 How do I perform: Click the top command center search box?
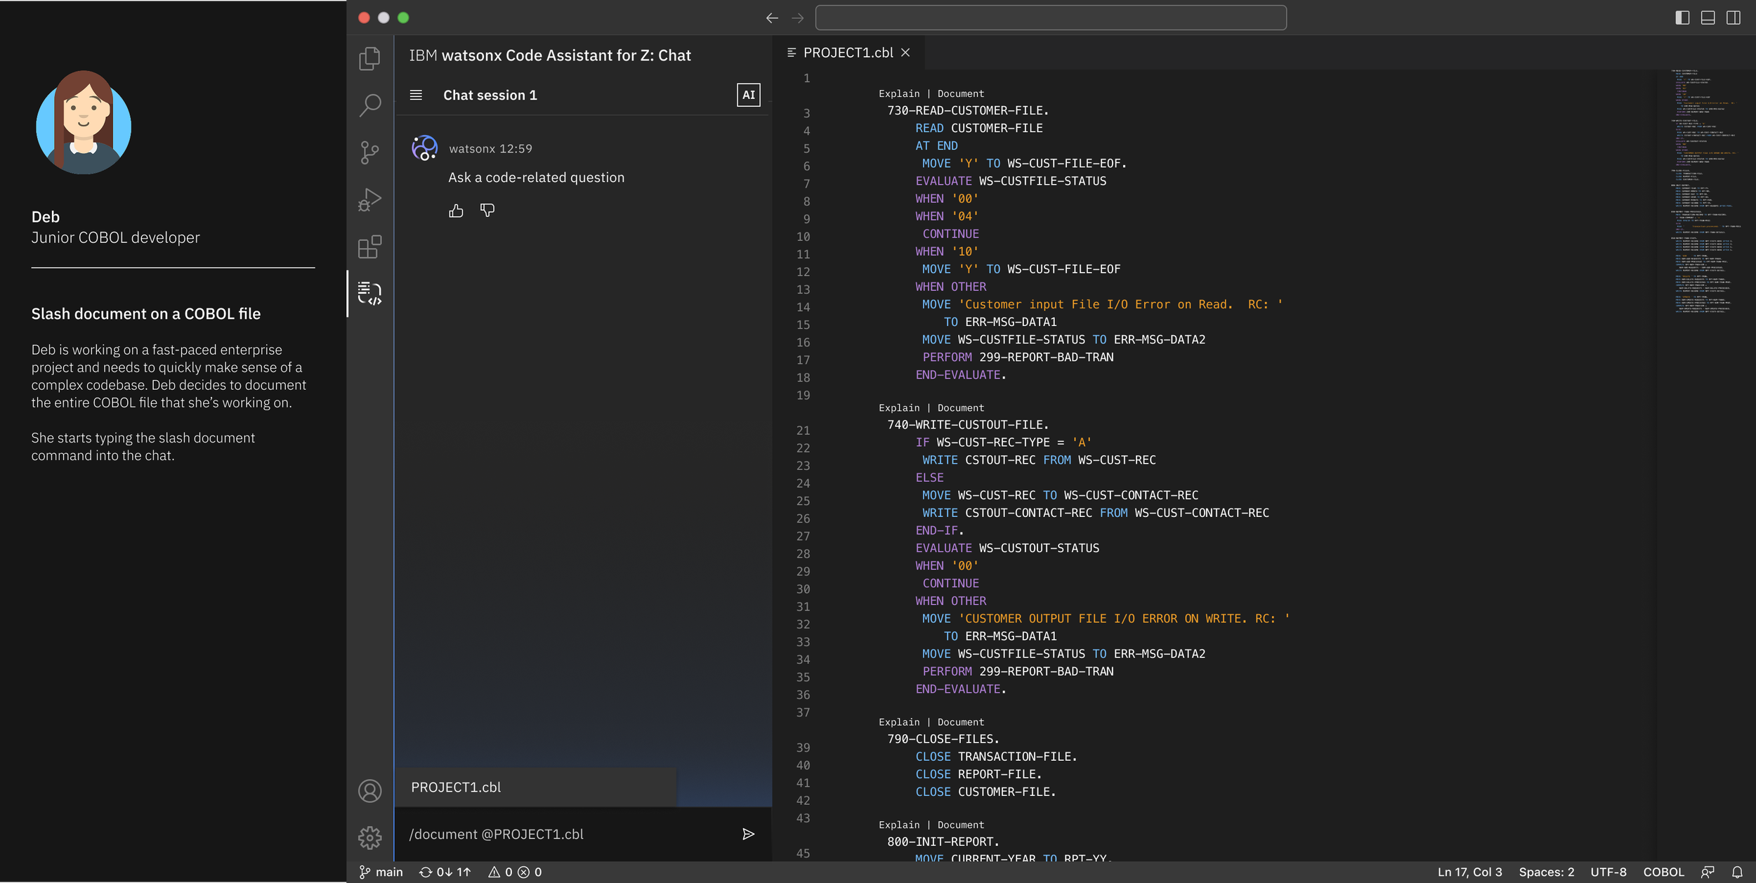pyautogui.click(x=1050, y=18)
